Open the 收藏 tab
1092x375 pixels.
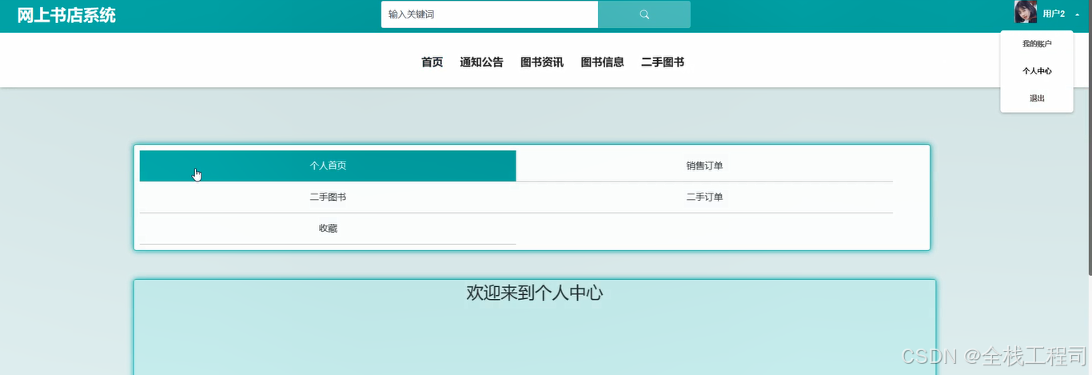click(328, 228)
